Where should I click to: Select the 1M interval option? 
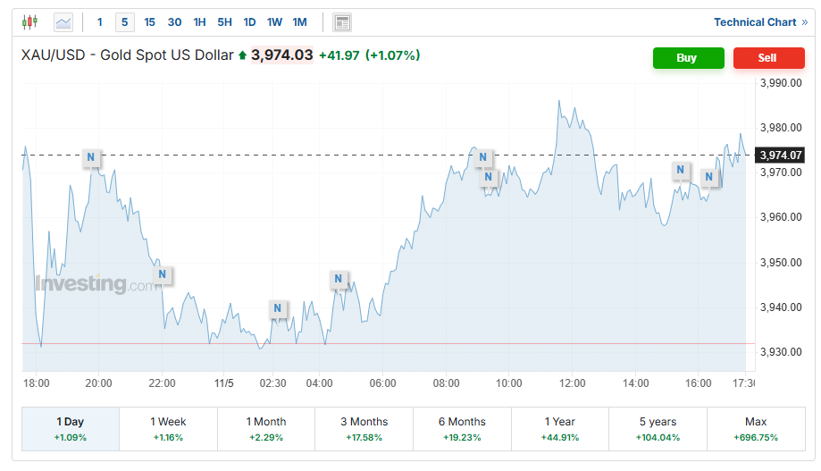pos(299,22)
